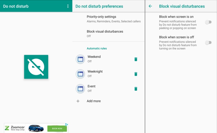Image resolution: width=217 pixels, height=133 pixels.
Task: Select the Weekend automatic rule
Action: [x=105, y=59]
